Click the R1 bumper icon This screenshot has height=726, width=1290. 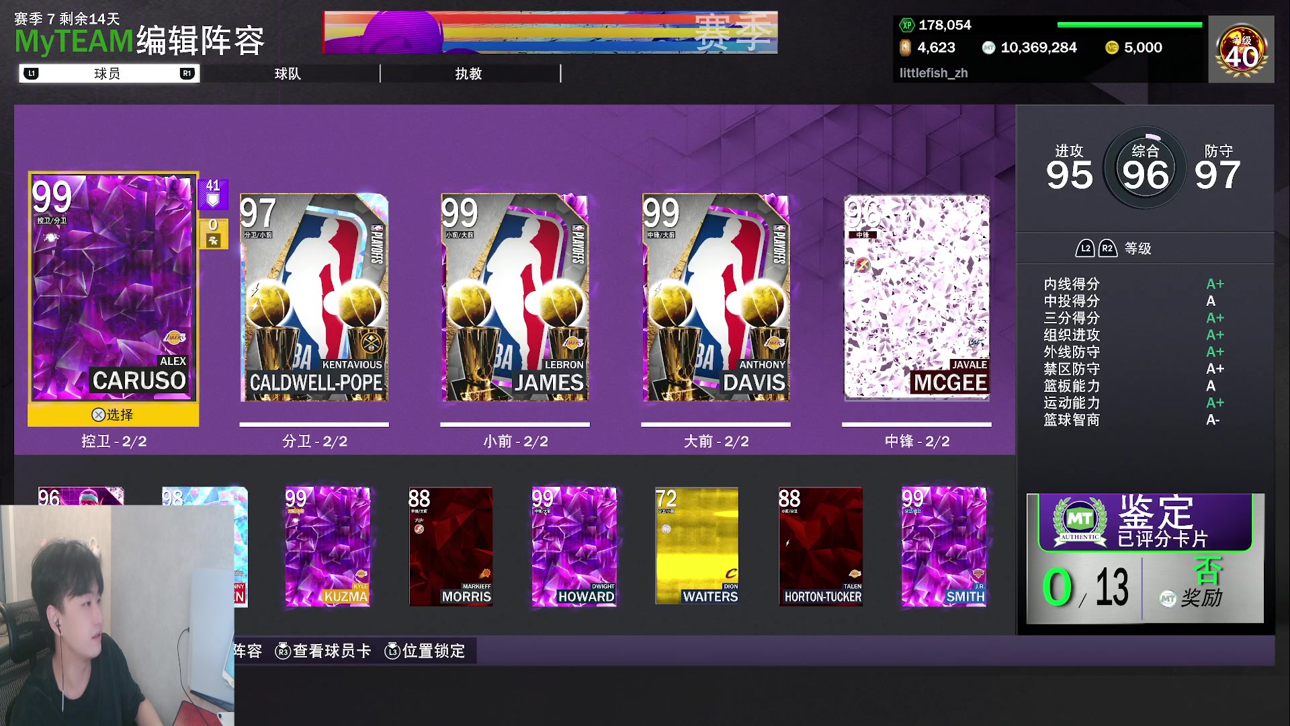pos(187,73)
